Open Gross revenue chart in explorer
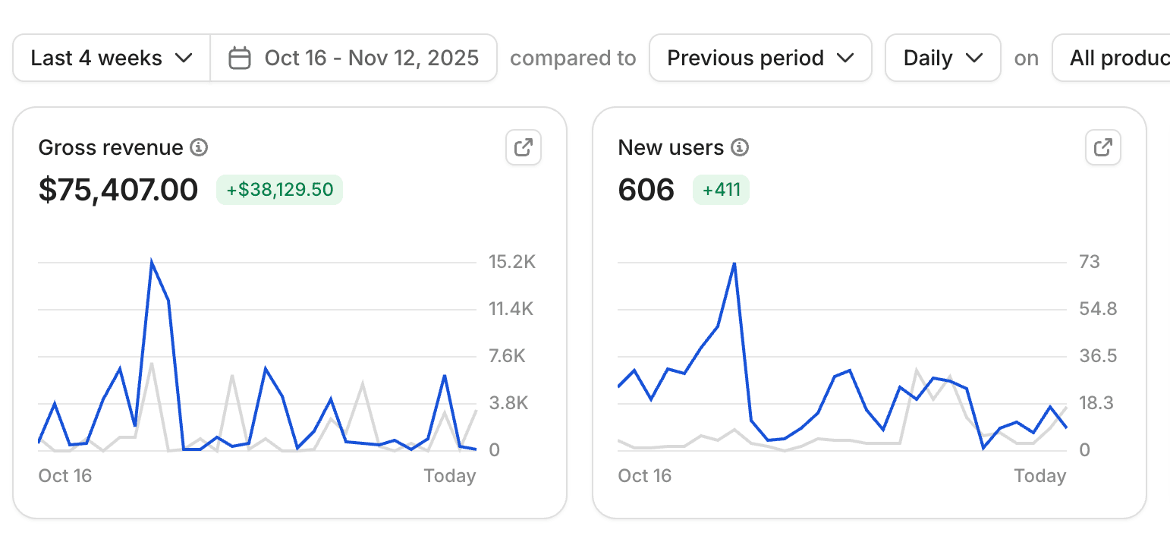This screenshot has width=1170, height=539. point(524,147)
